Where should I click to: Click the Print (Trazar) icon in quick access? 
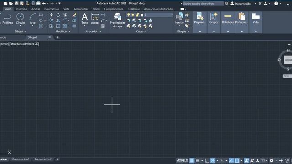pyautogui.click(x=38, y=3)
